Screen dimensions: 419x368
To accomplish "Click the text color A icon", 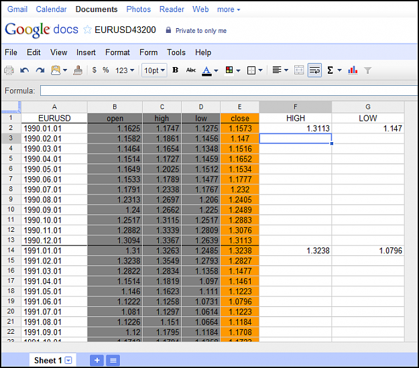I will (x=206, y=70).
